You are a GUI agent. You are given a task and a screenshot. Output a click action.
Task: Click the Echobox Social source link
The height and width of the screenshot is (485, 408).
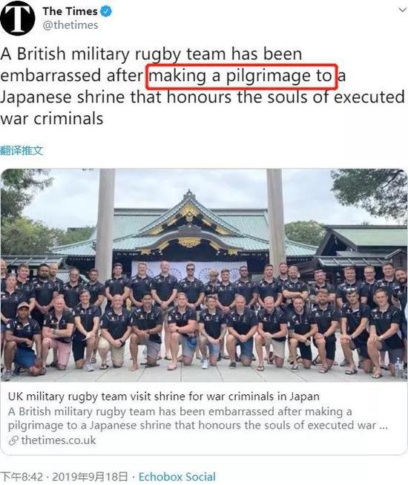point(177,477)
